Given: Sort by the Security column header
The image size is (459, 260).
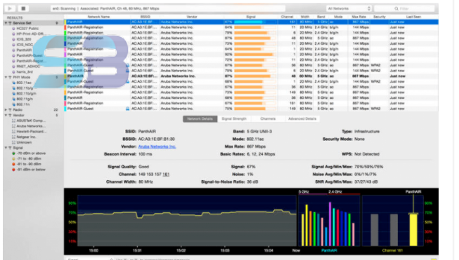Looking at the screenshot, I should pyautogui.click(x=380, y=17).
